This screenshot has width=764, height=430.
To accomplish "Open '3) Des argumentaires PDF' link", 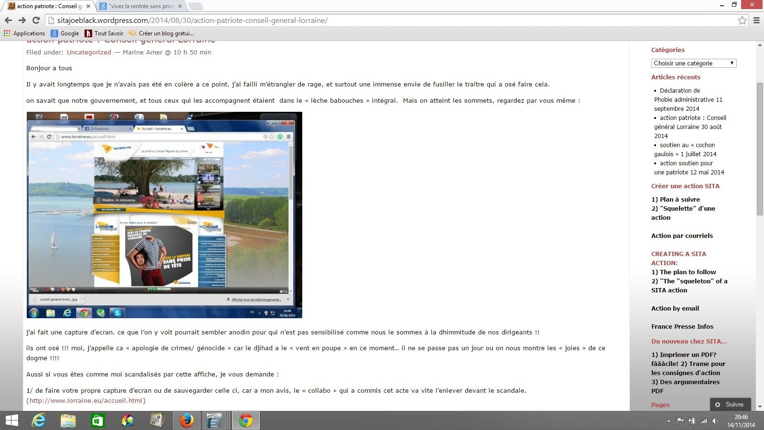I will pyautogui.click(x=685, y=386).
